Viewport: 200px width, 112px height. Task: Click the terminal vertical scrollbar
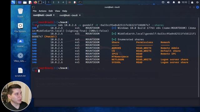point(199,57)
